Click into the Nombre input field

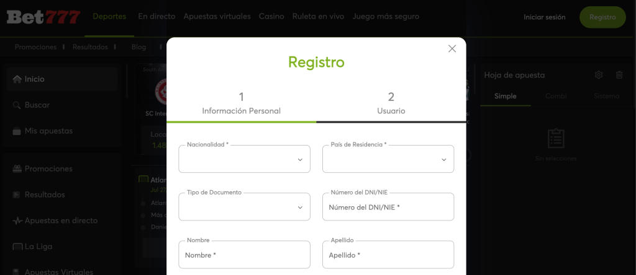coord(244,255)
